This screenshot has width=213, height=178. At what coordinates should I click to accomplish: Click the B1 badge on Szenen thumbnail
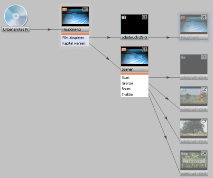144,49
